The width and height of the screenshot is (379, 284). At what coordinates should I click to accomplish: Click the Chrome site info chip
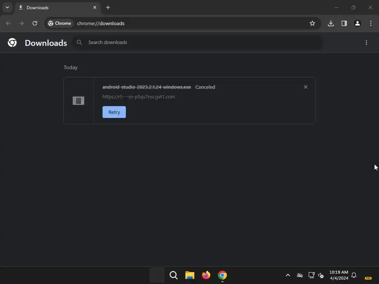coord(60,23)
